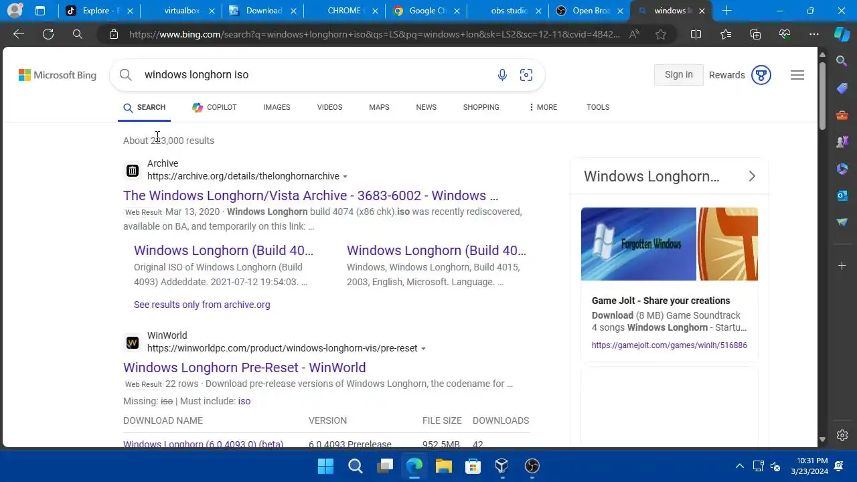Viewport: 857px width, 482px height.
Task: Select the NEWS search tab
Action: (426, 107)
